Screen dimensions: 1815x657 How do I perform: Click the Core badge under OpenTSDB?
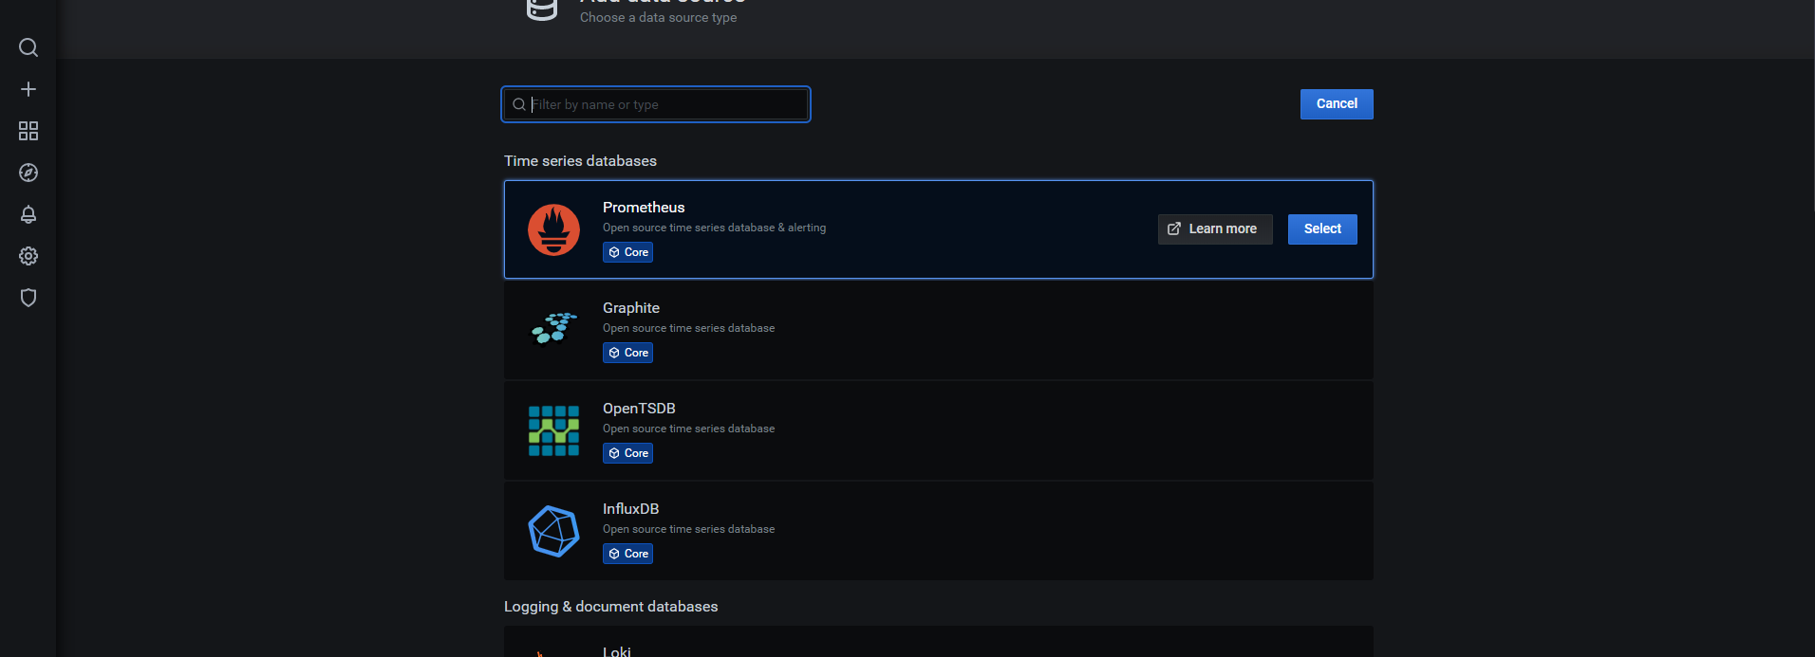point(627,453)
